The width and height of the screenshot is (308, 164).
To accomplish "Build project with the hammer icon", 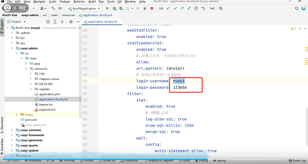I will (53, 9).
